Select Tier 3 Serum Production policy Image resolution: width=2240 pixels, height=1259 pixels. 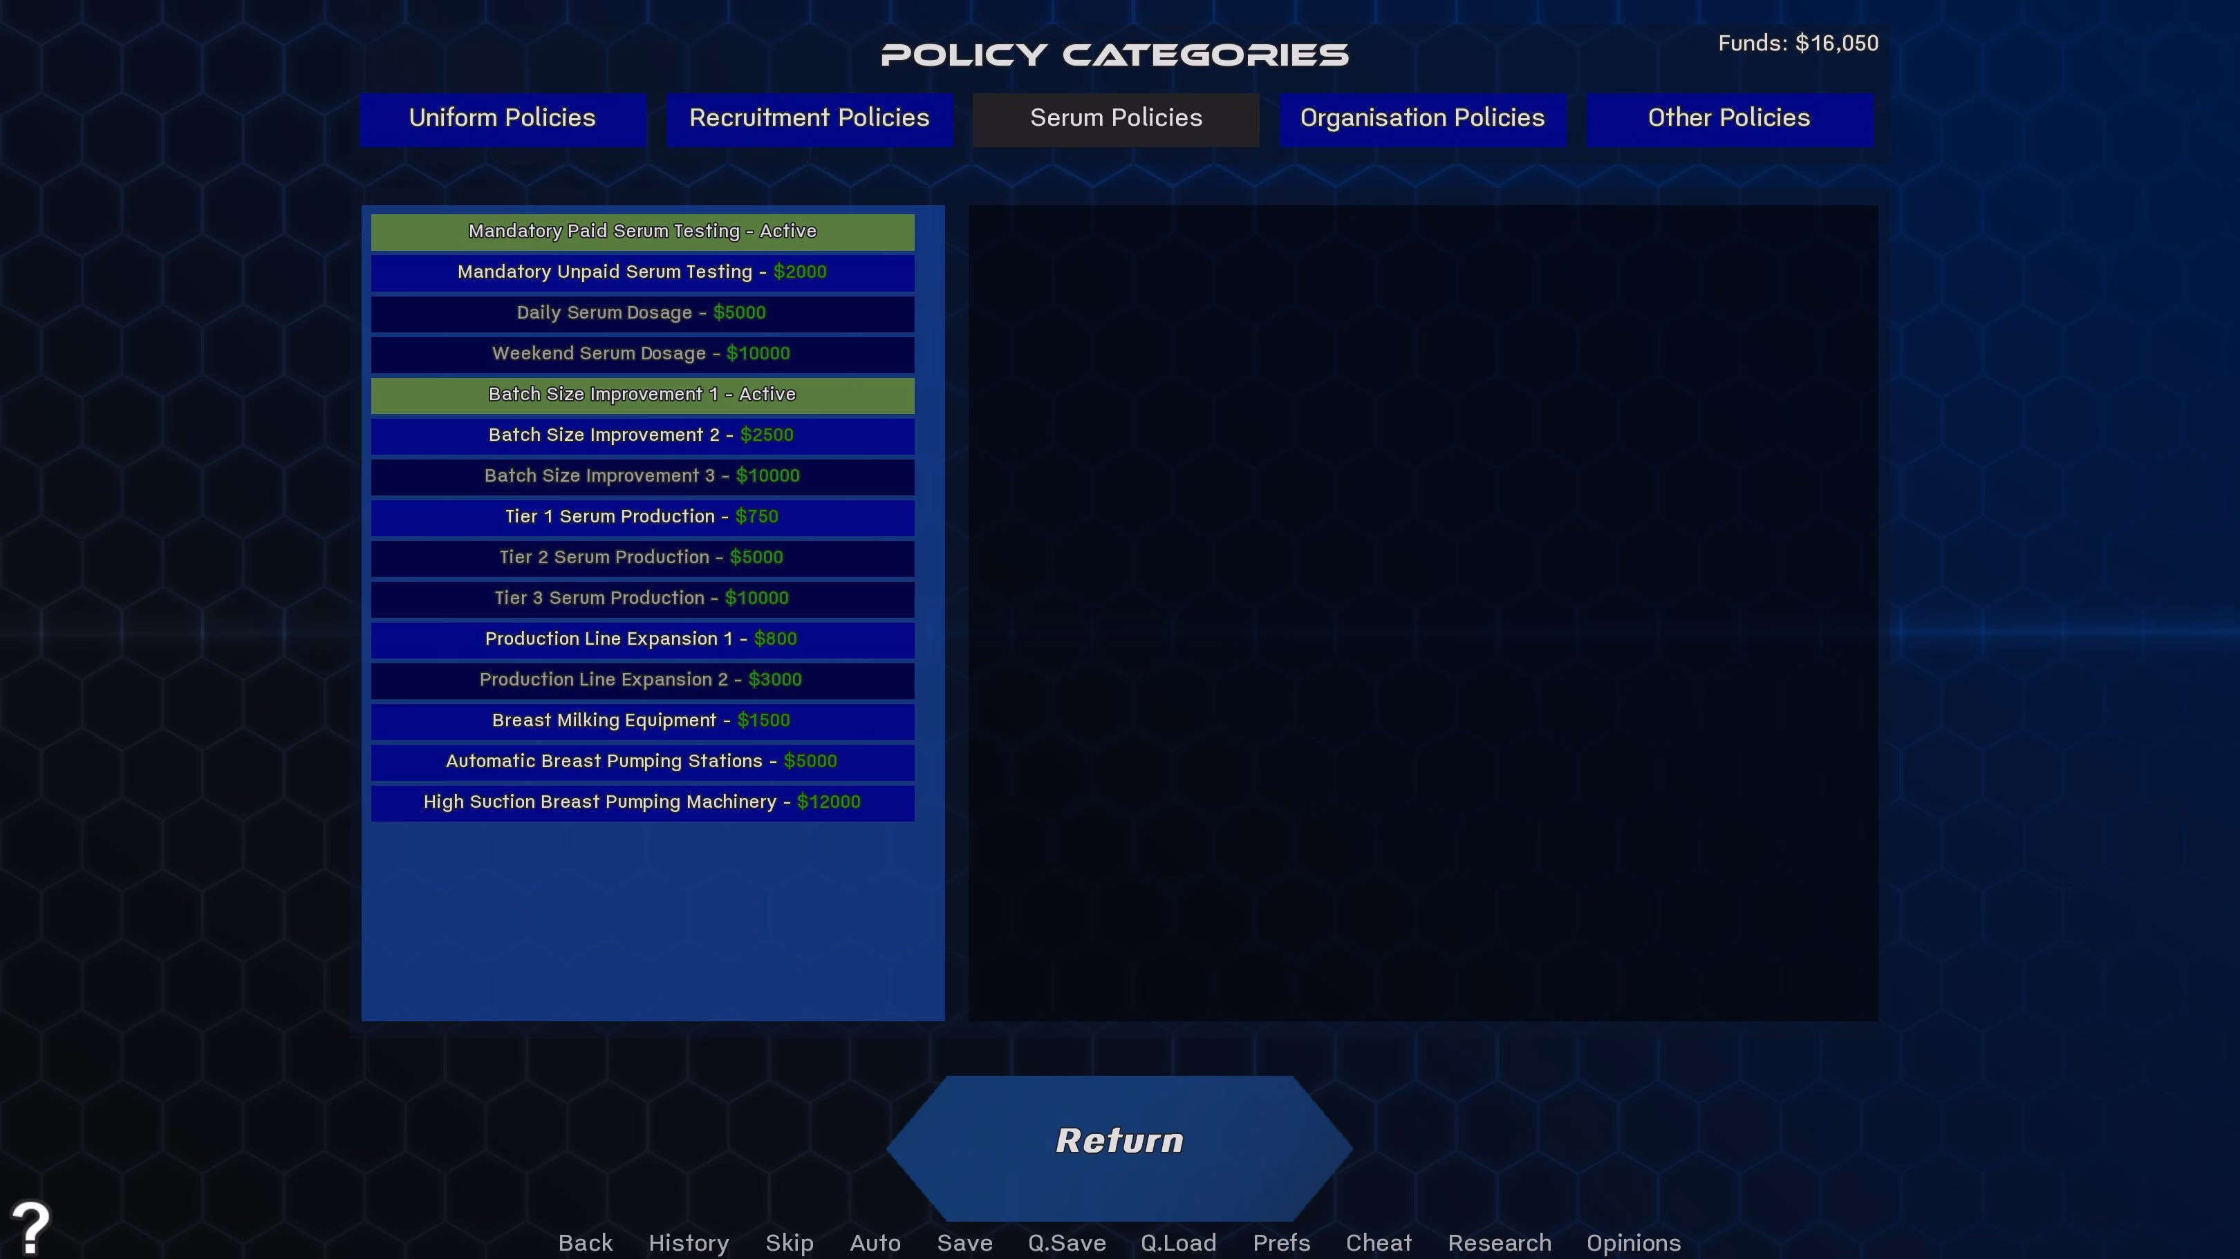point(642,600)
